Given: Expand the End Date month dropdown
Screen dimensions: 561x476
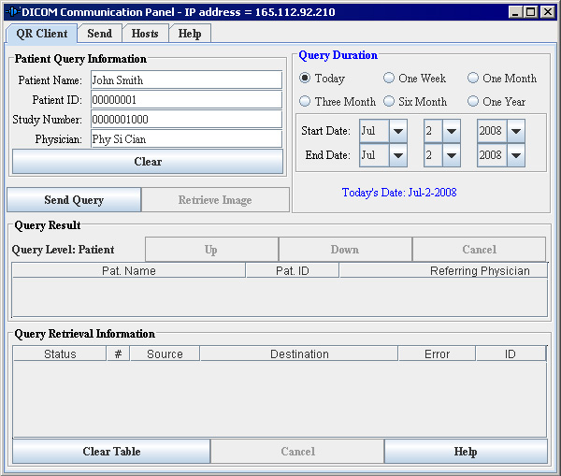Looking at the screenshot, I should tap(398, 155).
